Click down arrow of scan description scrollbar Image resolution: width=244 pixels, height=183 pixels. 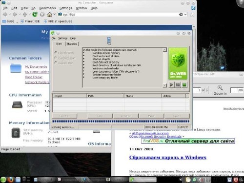165,85
